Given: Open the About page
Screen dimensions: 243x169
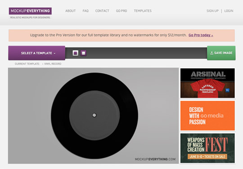Looking at the screenshot, I should pos(70,11).
